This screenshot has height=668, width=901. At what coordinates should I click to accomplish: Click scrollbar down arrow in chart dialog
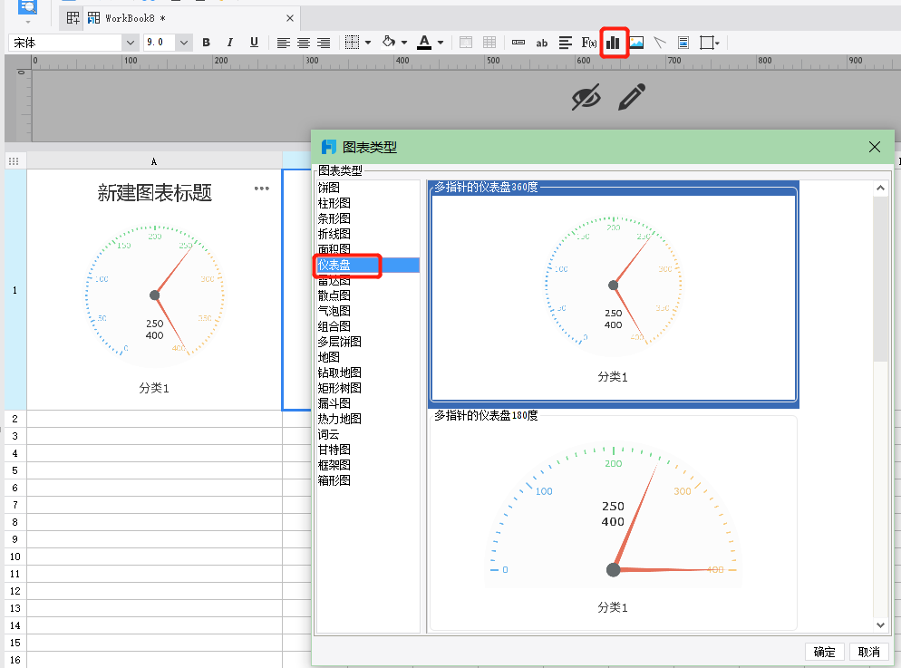[880, 624]
